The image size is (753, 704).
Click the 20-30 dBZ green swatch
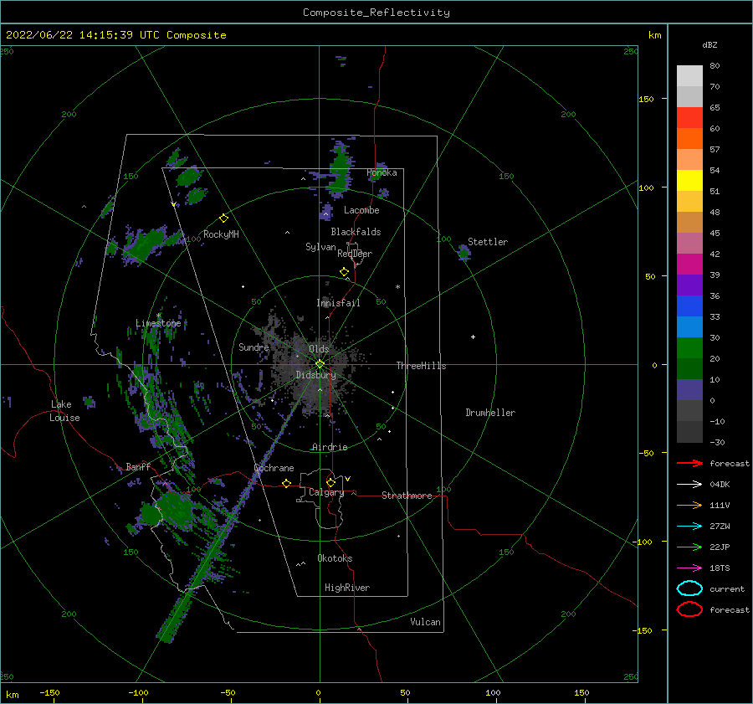[689, 348]
